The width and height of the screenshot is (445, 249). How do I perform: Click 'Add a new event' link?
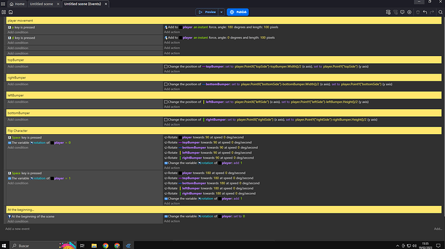point(17,229)
